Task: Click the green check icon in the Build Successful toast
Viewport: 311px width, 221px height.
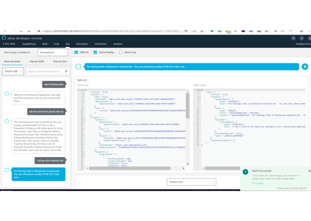Action: click(x=245, y=172)
